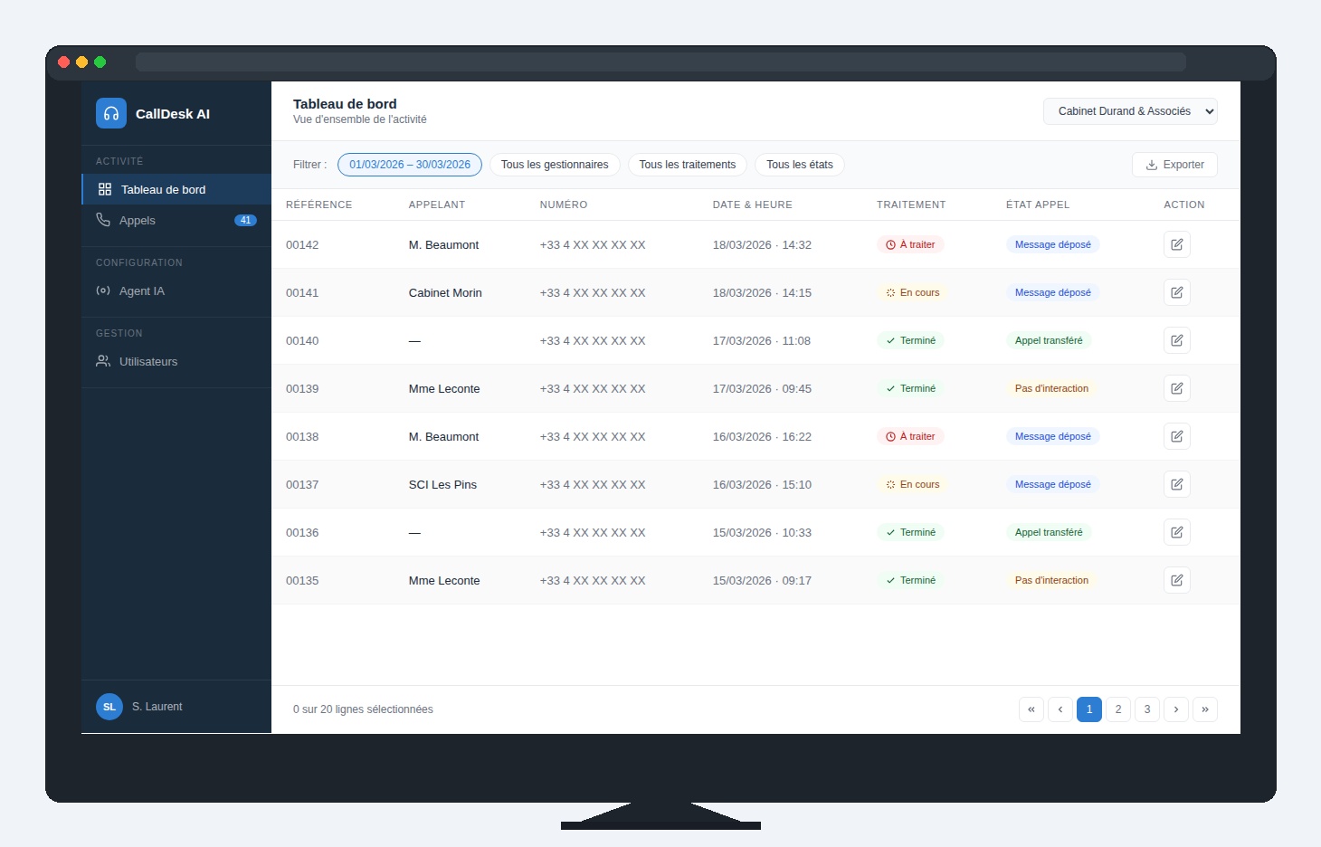Click À traiter status in row 00138
The width and height of the screenshot is (1321, 847).
pyautogui.click(x=910, y=436)
